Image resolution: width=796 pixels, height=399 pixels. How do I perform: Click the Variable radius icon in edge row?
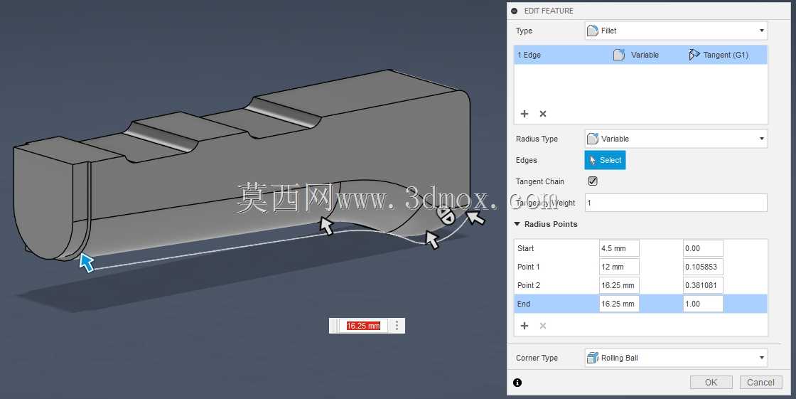(x=619, y=55)
